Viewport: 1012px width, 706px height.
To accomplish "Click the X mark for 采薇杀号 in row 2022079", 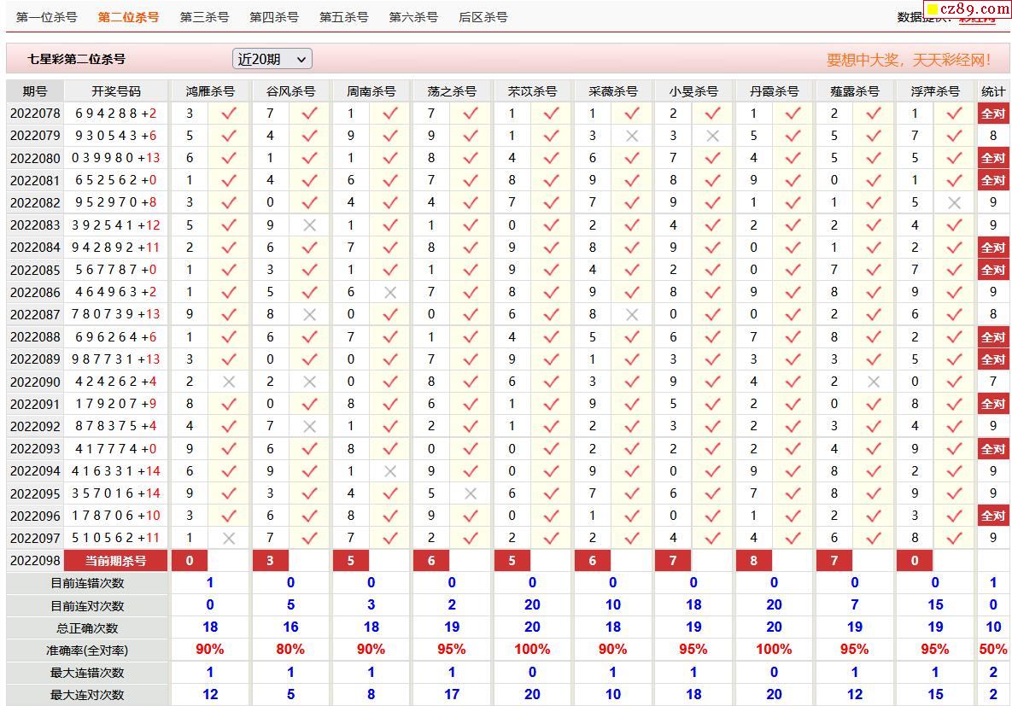I will coord(632,136).
